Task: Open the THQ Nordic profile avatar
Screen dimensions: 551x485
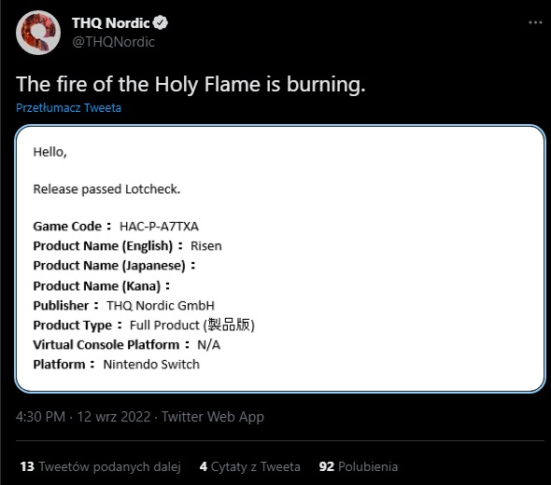Action: coord(38,33)
